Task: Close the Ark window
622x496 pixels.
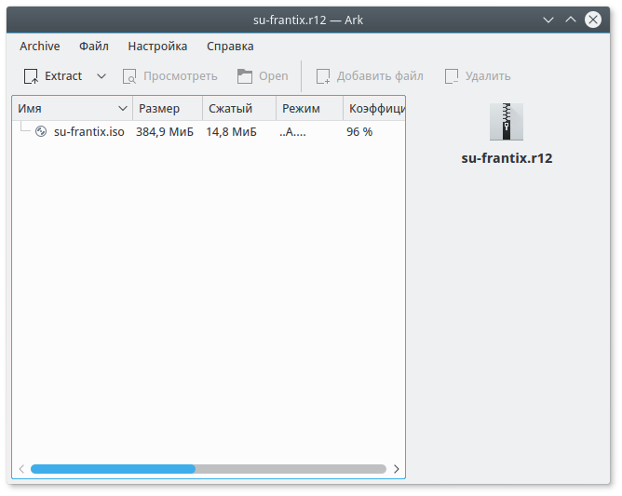Action: [x=593, y=20]
